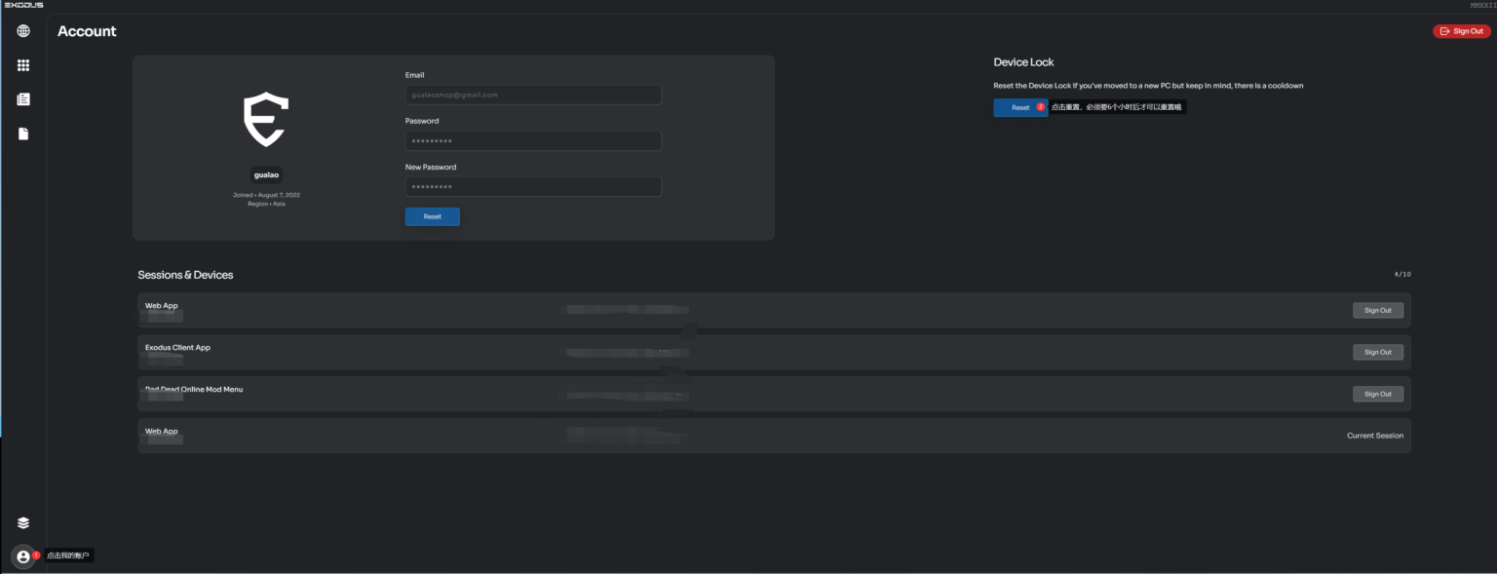The image size is (1497, 574).
Task: Sign out Red Dead Online Mod Menu session
Action: pos(1377,395)
